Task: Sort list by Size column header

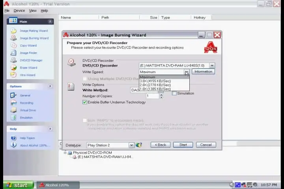Action: click(x=149, y=18)
